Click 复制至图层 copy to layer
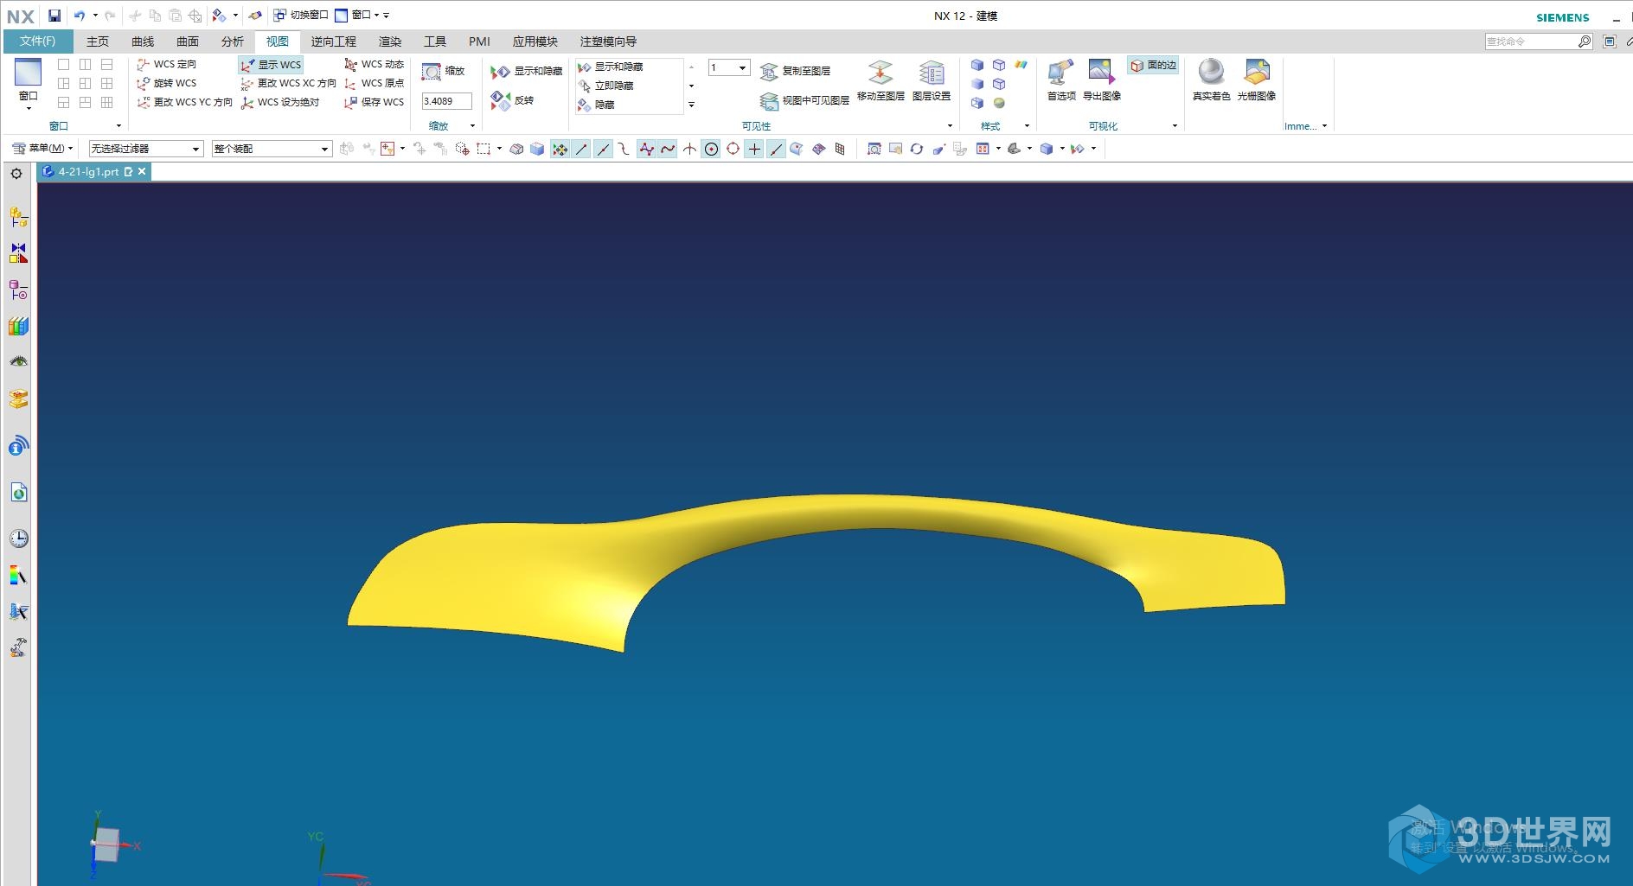The width and height of the screenshot is (1633, 886). click(x=795, y=71)
